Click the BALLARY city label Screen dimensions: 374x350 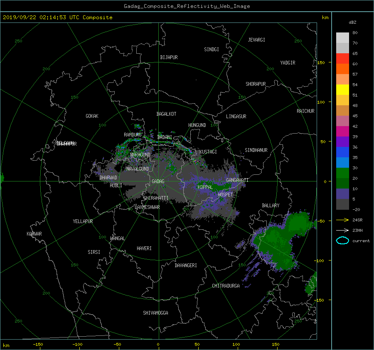pyautogui.click(x=271, y=206)
